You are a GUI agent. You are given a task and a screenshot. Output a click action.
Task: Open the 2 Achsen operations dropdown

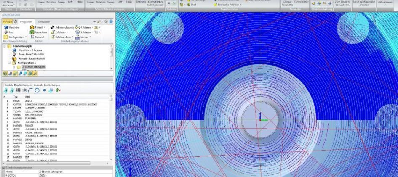(60, 32)
